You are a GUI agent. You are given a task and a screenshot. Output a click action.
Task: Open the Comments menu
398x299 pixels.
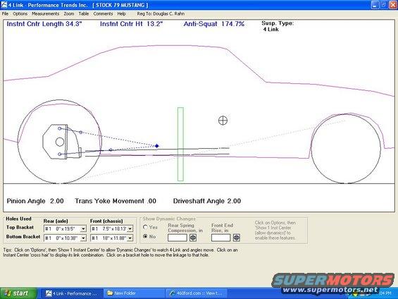(103, 13)
